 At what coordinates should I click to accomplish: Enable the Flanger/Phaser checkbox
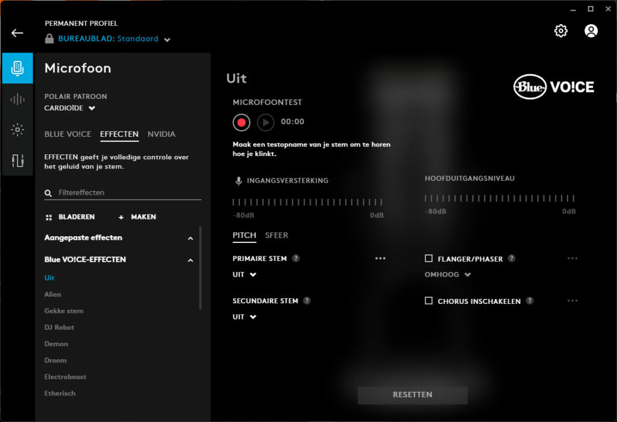(x=429, y=258)
